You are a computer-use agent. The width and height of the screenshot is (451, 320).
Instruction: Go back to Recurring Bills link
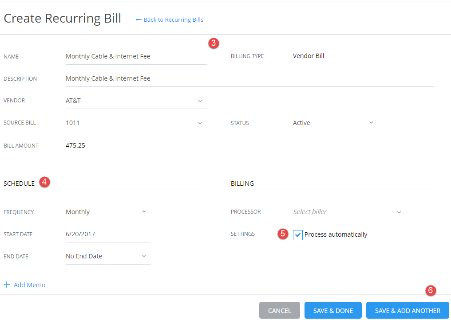coord(170,20)
